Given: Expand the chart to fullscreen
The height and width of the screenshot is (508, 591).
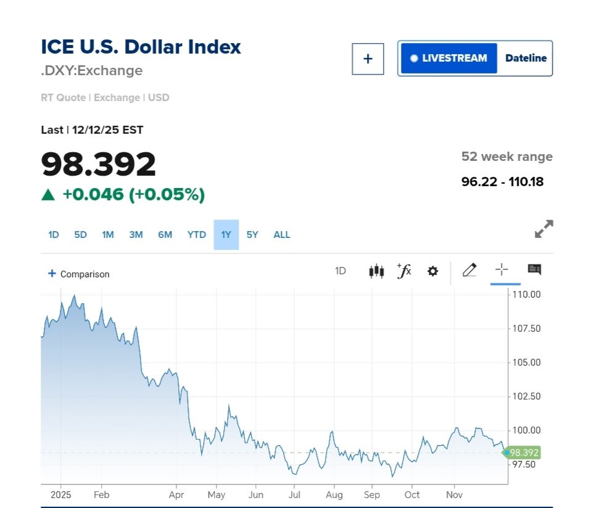Looking at the screenshot, I should 543,229.
